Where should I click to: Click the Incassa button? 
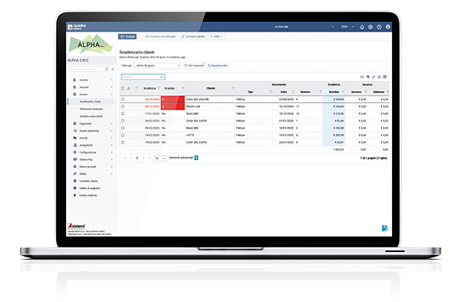point(127,36)
